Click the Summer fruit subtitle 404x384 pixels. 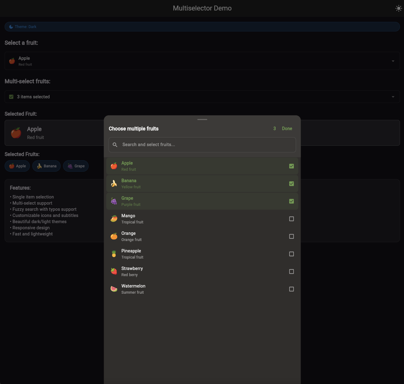tap(133, 292)
